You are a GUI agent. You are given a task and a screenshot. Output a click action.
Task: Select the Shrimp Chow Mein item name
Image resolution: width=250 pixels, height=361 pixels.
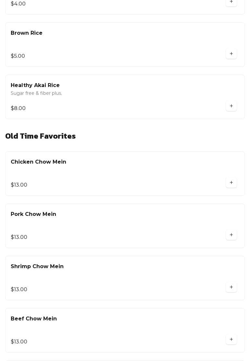click(x=37, y=267)
